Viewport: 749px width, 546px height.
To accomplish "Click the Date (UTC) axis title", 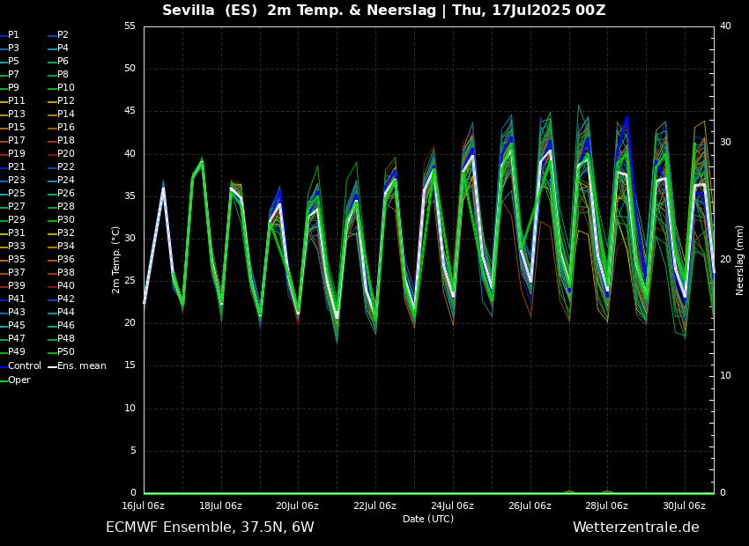I will pyautogui.click(x=428, y=520).
